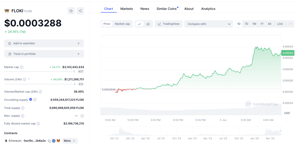
Task: Select the line chart icon
Action: (x=140, y=24)
